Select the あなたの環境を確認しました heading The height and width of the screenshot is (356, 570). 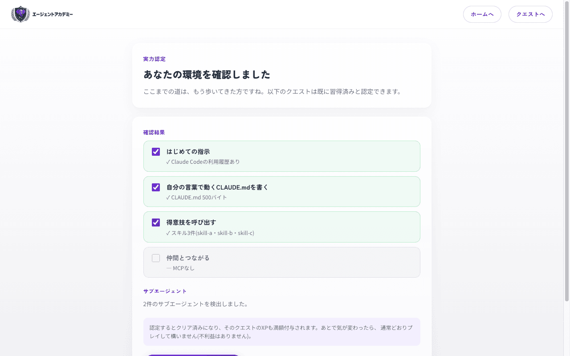pos(207,74)
